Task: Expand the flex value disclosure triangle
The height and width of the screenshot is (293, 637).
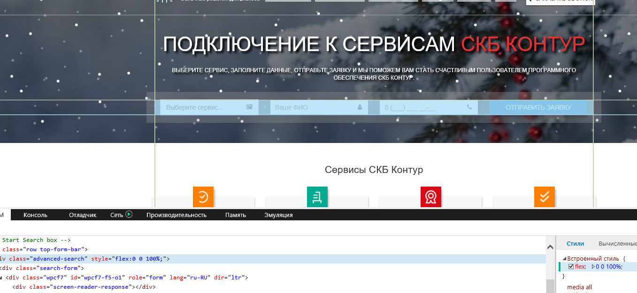Action: (x=593, y=267)
